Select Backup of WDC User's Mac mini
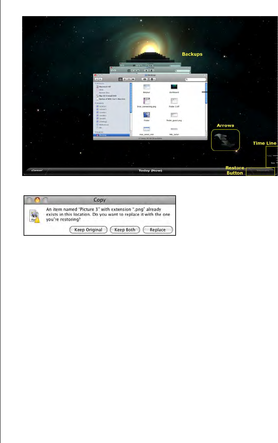The image size is (278, 443). pos(111,99)
